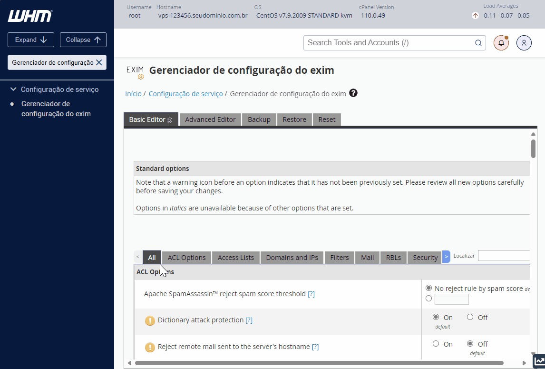Select the All options tab

(x=152, y=258)
